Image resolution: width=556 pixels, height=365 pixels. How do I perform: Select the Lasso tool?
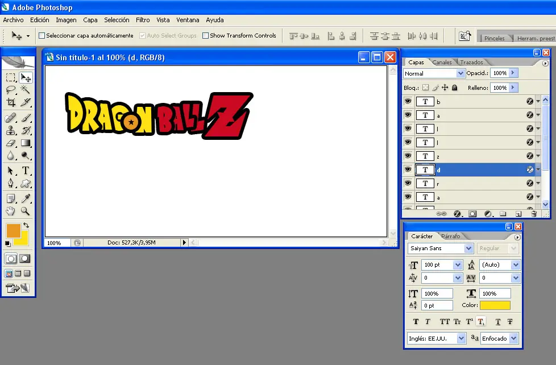coord(11,90)
